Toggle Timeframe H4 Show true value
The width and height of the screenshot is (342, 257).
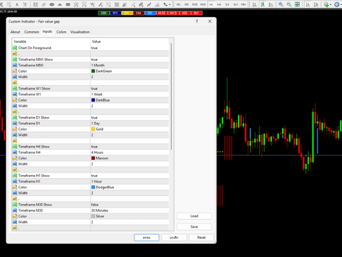pyautogui.click(x=129, y=147)
